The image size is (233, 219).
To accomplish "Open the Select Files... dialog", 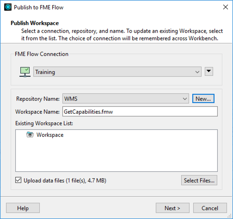I will click(199, 180).
